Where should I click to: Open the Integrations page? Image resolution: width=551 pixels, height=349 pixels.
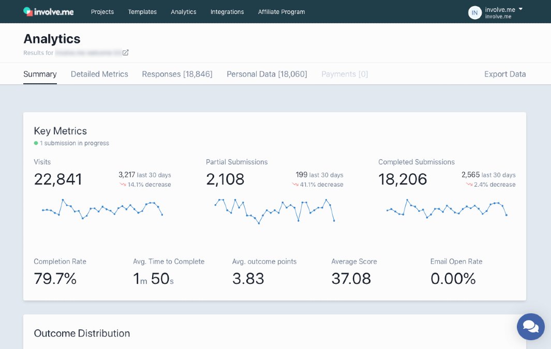pos(227,12)
